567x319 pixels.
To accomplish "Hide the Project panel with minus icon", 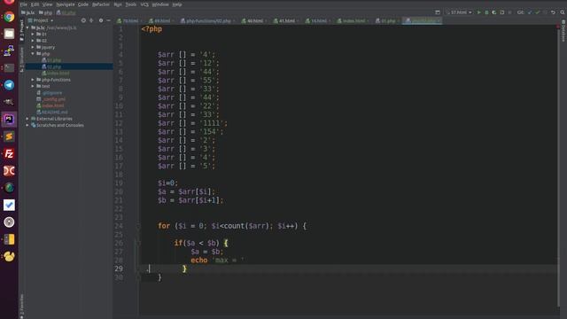I will (108, 20).
